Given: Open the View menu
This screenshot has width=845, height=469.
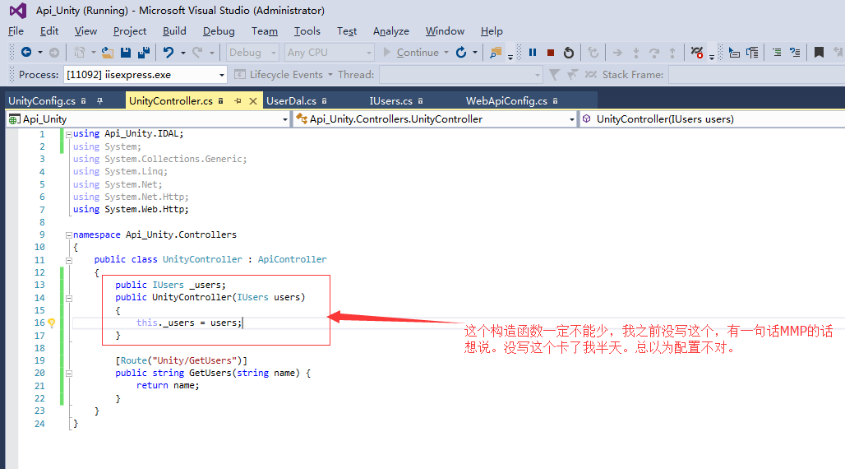Looking at the screenshot, I should (85, 31).
